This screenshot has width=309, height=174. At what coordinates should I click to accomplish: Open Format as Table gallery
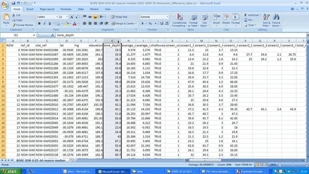(193, 20)
